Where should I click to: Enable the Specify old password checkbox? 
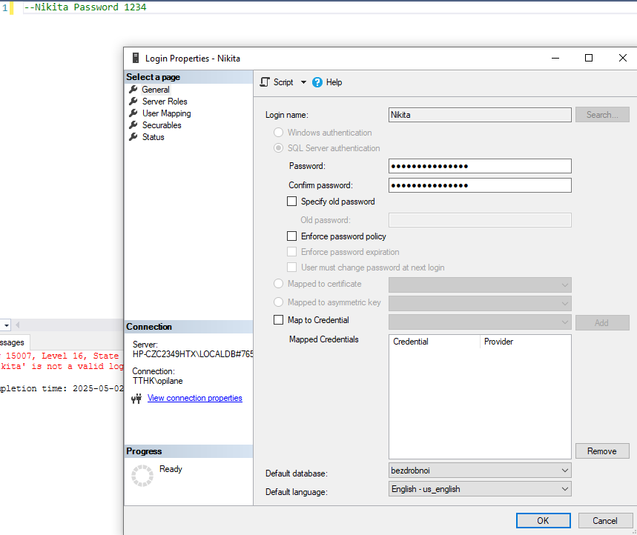[291, 202]
